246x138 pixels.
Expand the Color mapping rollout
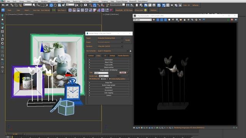(108, 93)
